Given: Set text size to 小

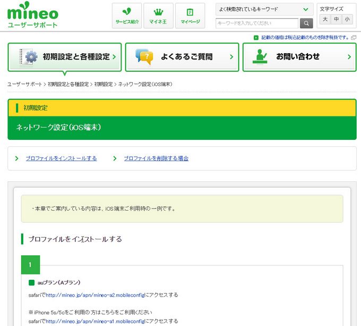Looking at the screenshot, I should pyautogui.click(x=347, y=19).
